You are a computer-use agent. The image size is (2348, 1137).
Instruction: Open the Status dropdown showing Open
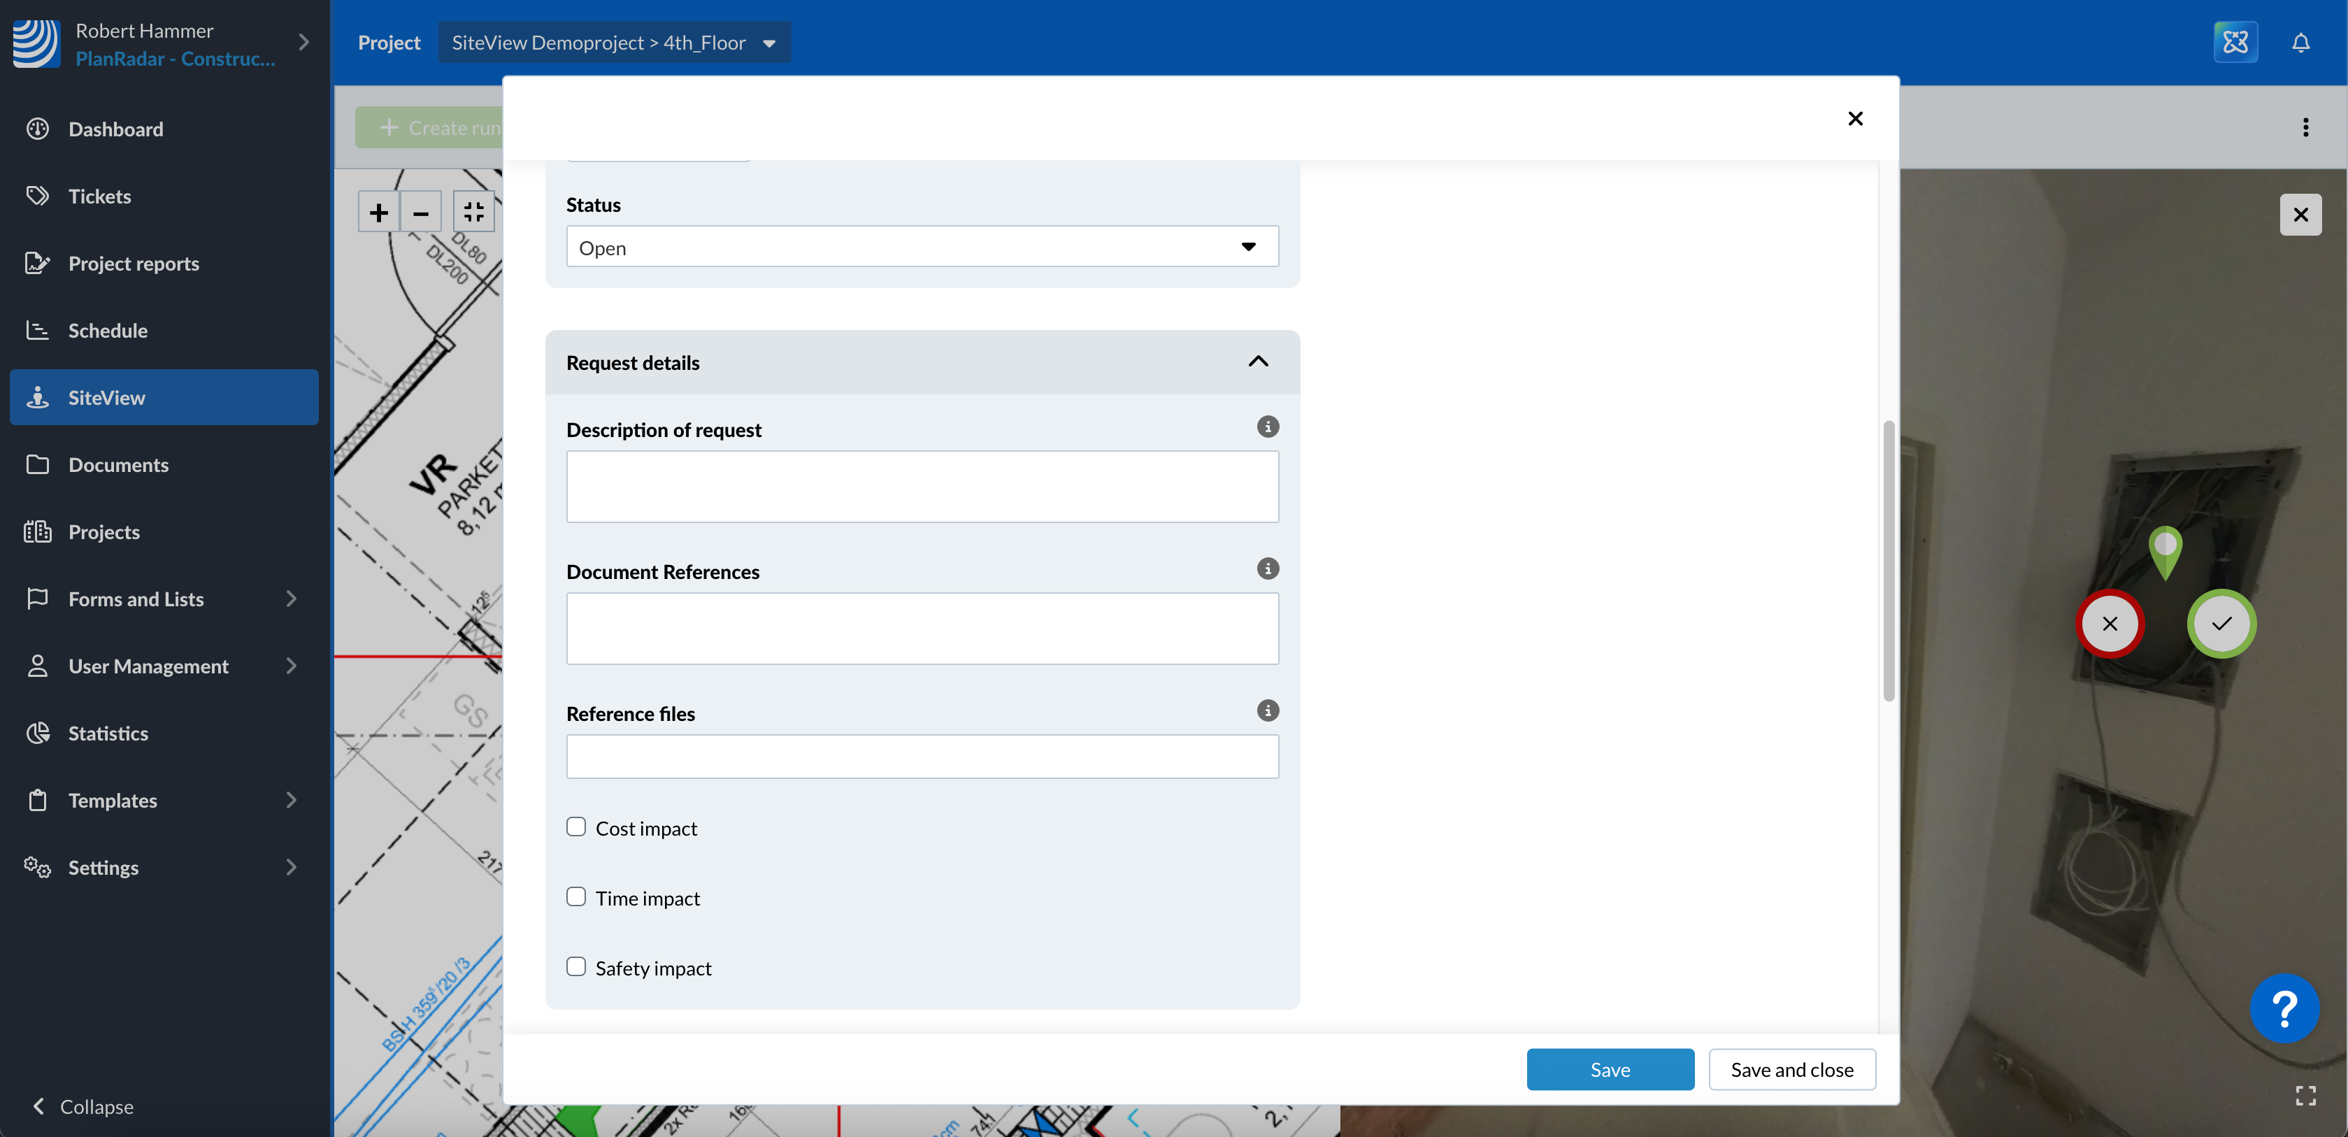(x=922, y=247)
